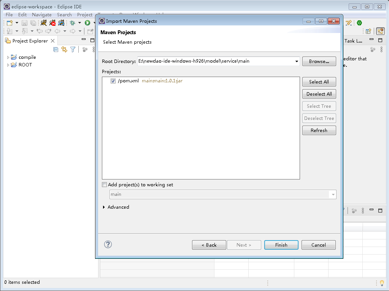
Task: Click the Spring Boot green power icon
Action: 359,23
